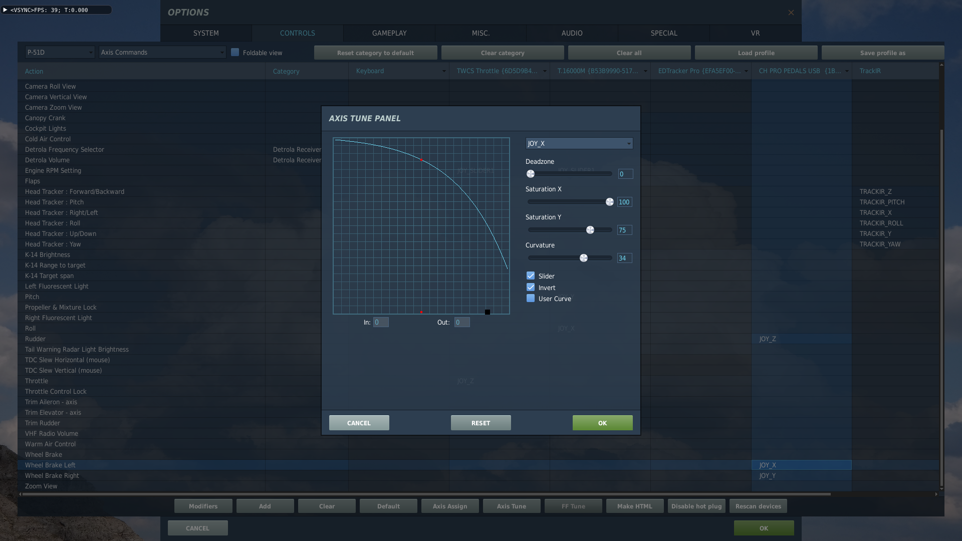Viewport: 962px width, 541px height.
Task: Click the Out value field
Action: [462, 322]
